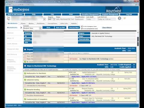Click the Major in Machinist/CNC Technology header checkbox
This screenshot has height=108, width=144.
coord(25,66)
